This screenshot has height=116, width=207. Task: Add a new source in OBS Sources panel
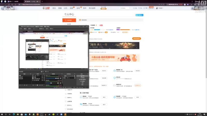(33, 85)
